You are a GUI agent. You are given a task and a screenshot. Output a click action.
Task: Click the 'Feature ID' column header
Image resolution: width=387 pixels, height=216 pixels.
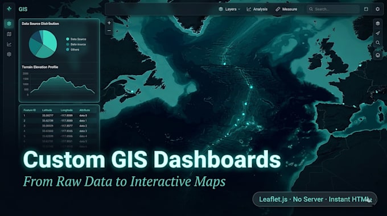point(30,110)
